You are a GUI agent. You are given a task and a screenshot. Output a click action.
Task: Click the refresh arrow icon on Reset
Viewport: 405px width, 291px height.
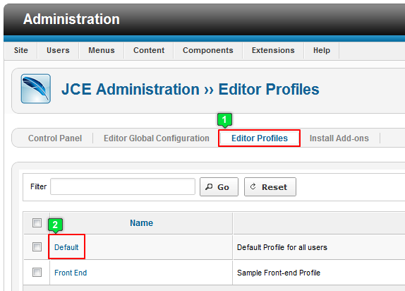pyautogui.click(x=253, y=186)
